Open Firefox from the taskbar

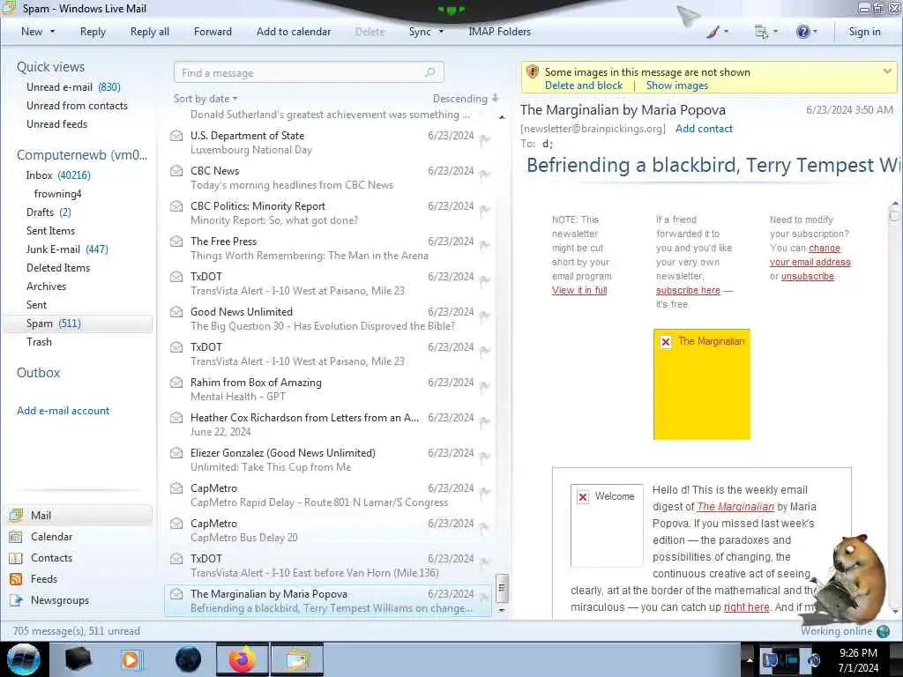(243, 659)
